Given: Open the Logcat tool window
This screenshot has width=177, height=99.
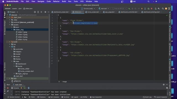Looking at the screenshot, I should pyautogui.click(x=75, y=97).
